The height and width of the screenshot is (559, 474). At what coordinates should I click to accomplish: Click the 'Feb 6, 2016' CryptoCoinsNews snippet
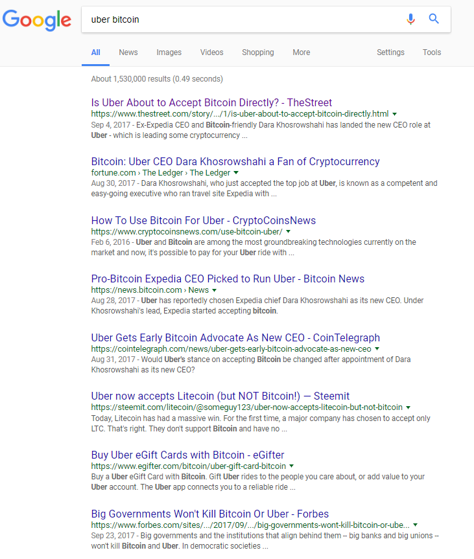click(x=254, y=247)
